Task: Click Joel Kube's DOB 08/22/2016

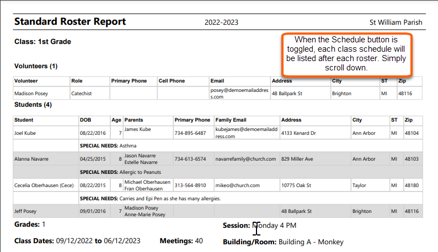Action: (93, 133)
